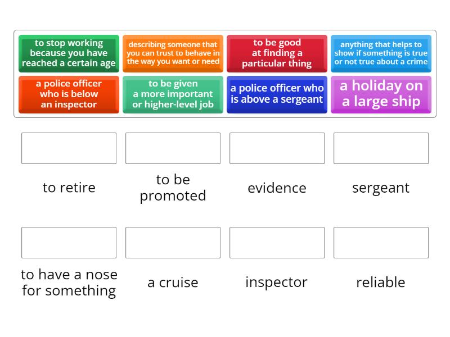Select the empty slot above 'a cruise'
450x337 pixels.
(x=173, y=243)
